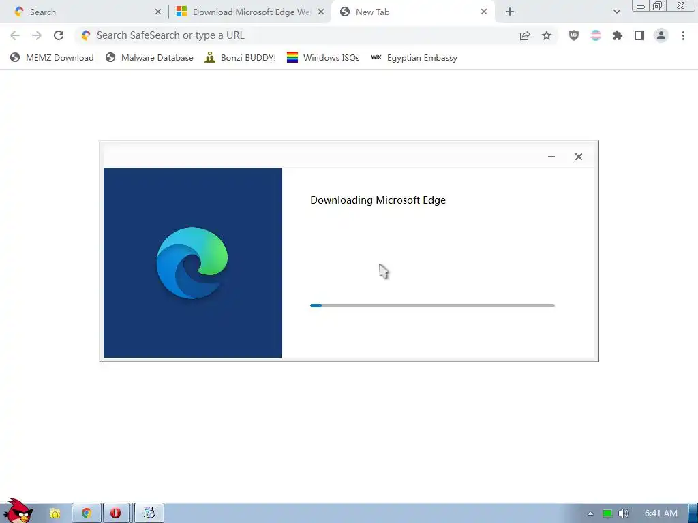This screenshot has width=698, height=523.
Task: Open the MEMZ Download bookmark
Action: [x=52, y=58]
